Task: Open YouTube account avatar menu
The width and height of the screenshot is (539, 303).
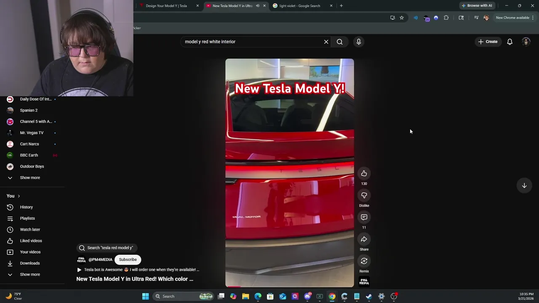Action: click(526, 42)
